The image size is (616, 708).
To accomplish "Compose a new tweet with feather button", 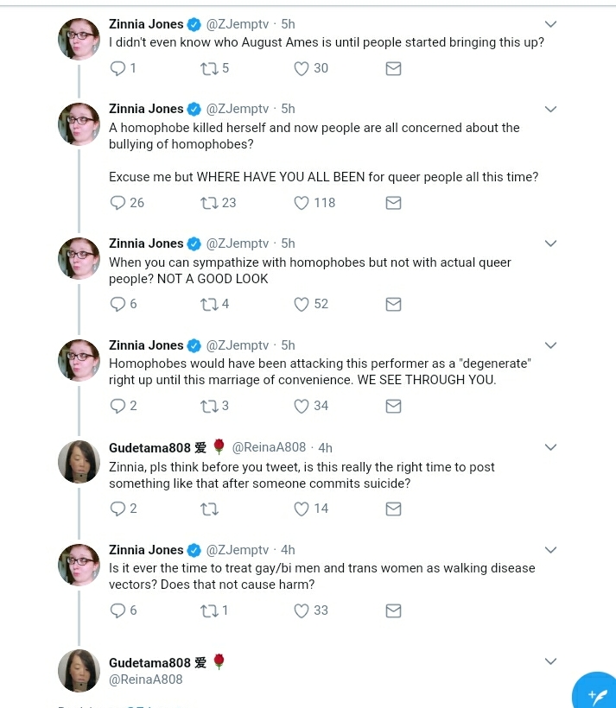I will coord(595,694).
